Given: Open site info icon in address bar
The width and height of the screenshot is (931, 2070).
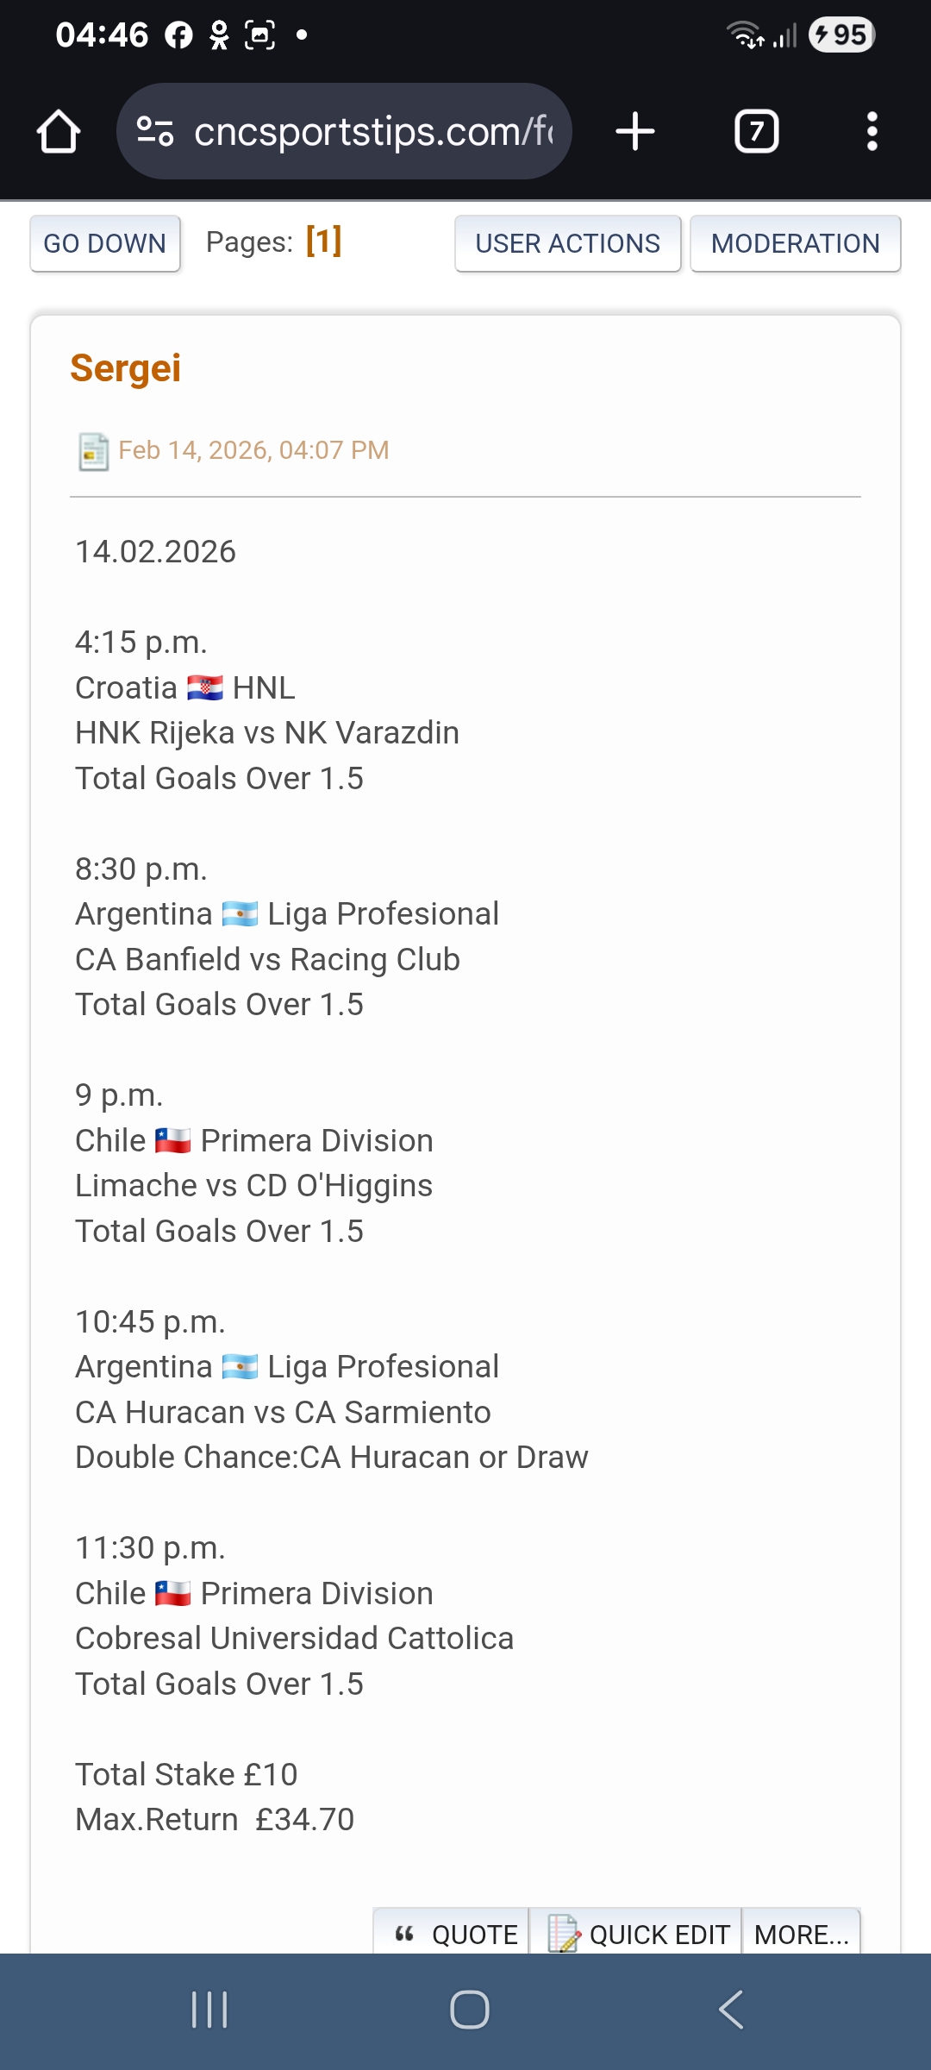Looking at the screenshot, I should click(x=155, y=132).
